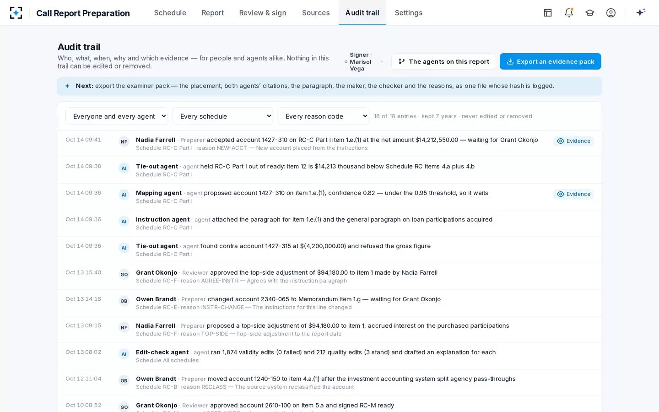Click NF avatar on Oct 13 09:15 entry
Image resolution: width=659 pixels, height=412 pixels.
click(124, 328)
